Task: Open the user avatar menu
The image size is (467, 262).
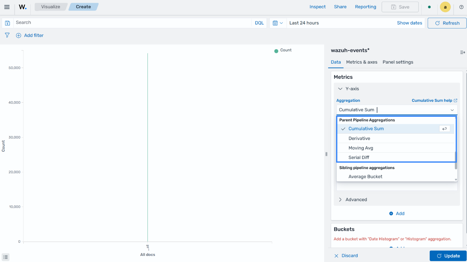Action: pos(445,7)
